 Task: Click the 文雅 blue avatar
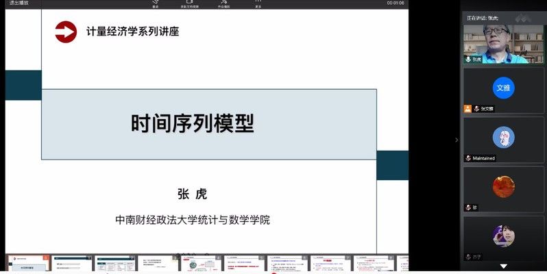[x=503, y=88]
